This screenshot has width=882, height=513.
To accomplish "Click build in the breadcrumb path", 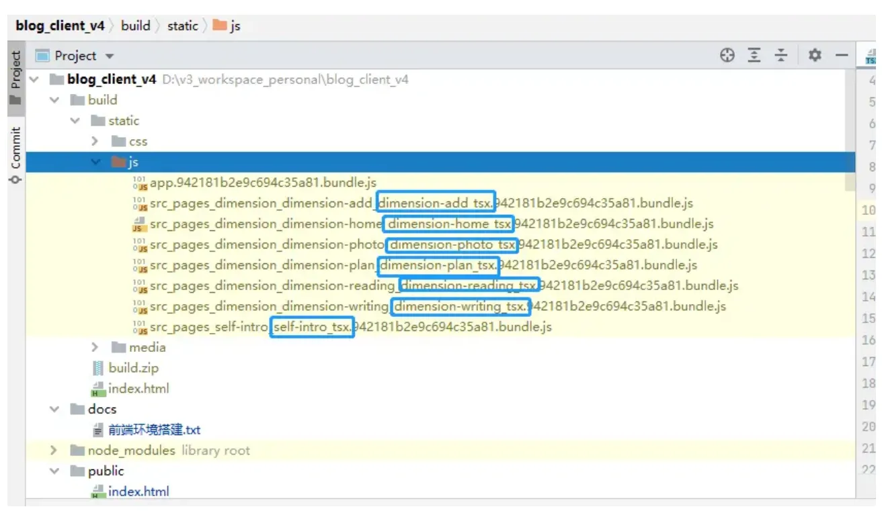I will (136, 26).
